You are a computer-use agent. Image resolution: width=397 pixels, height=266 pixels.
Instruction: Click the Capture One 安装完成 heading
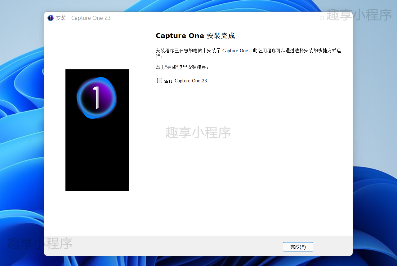(195, 36)
